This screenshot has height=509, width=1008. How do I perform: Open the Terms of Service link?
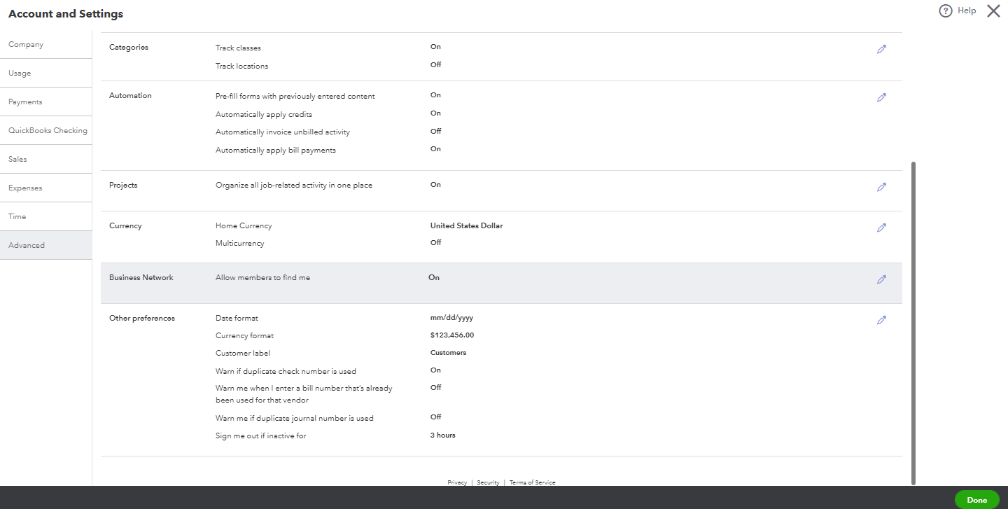pyautogui.click(x=532, y=482)
